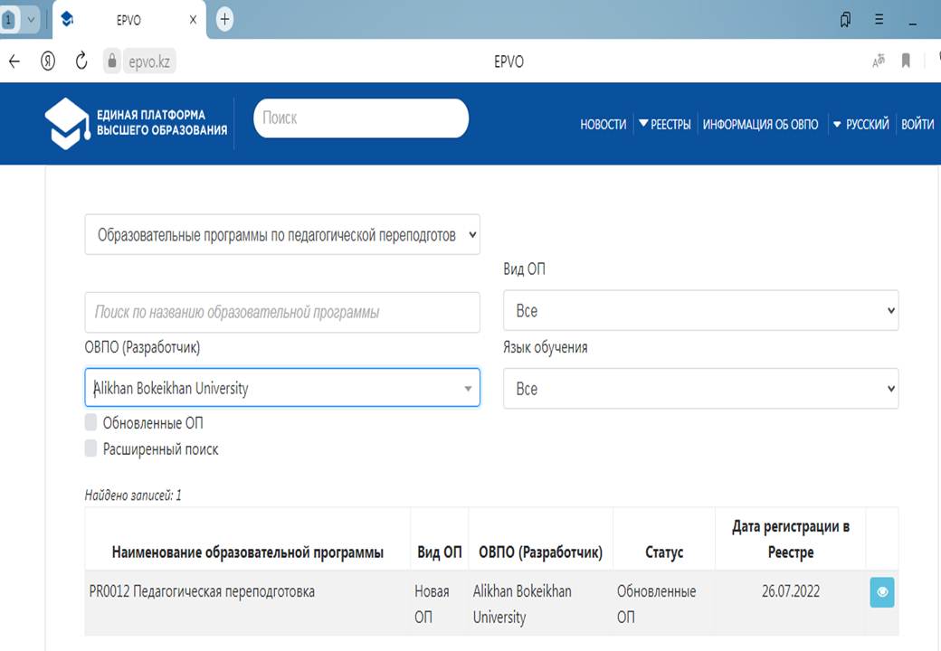Expand the Вид ОП dropdown

700,310
